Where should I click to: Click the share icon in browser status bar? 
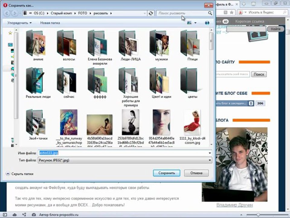[24, 215]
